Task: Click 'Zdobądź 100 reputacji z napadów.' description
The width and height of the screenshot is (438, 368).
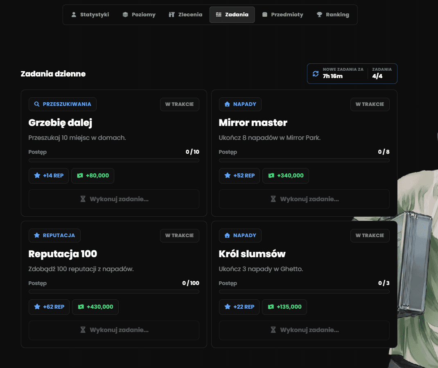Action: point(81,269)
